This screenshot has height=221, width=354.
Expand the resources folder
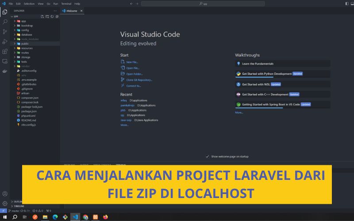[35, 48]
